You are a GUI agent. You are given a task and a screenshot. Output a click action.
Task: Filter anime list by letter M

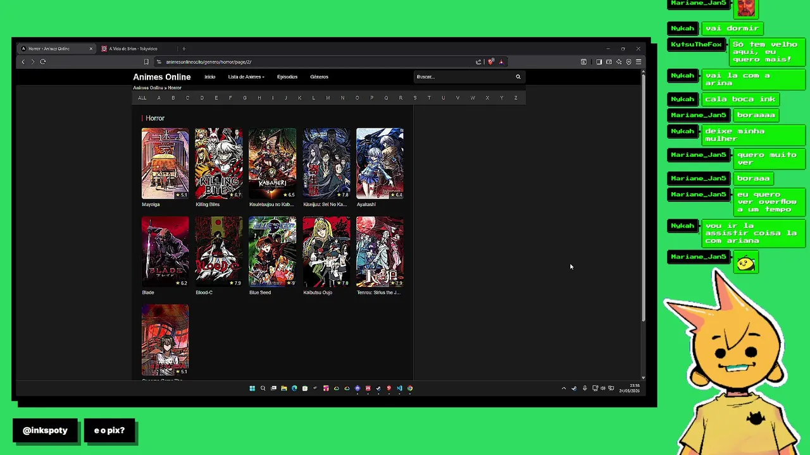[x=328, y=98]
